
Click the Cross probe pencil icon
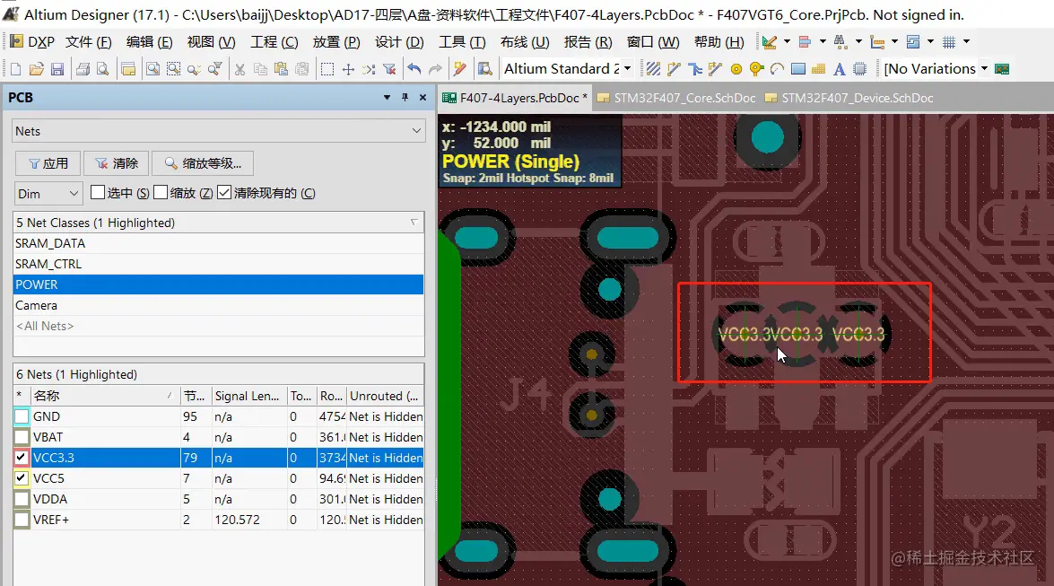(x=460, y=68)
